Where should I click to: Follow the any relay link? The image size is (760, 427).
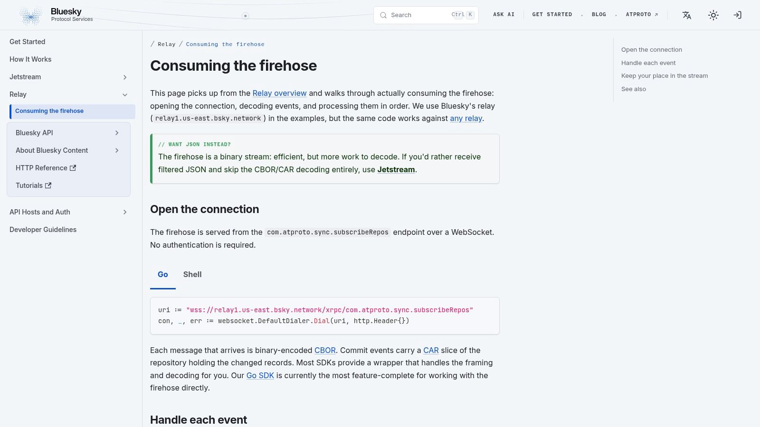click(x=466, y=118)
